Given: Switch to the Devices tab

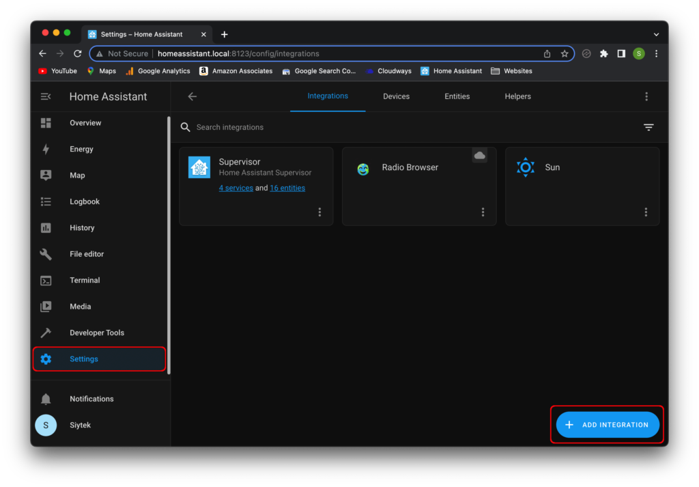Looking at the screenshot, I should (397, 96).
